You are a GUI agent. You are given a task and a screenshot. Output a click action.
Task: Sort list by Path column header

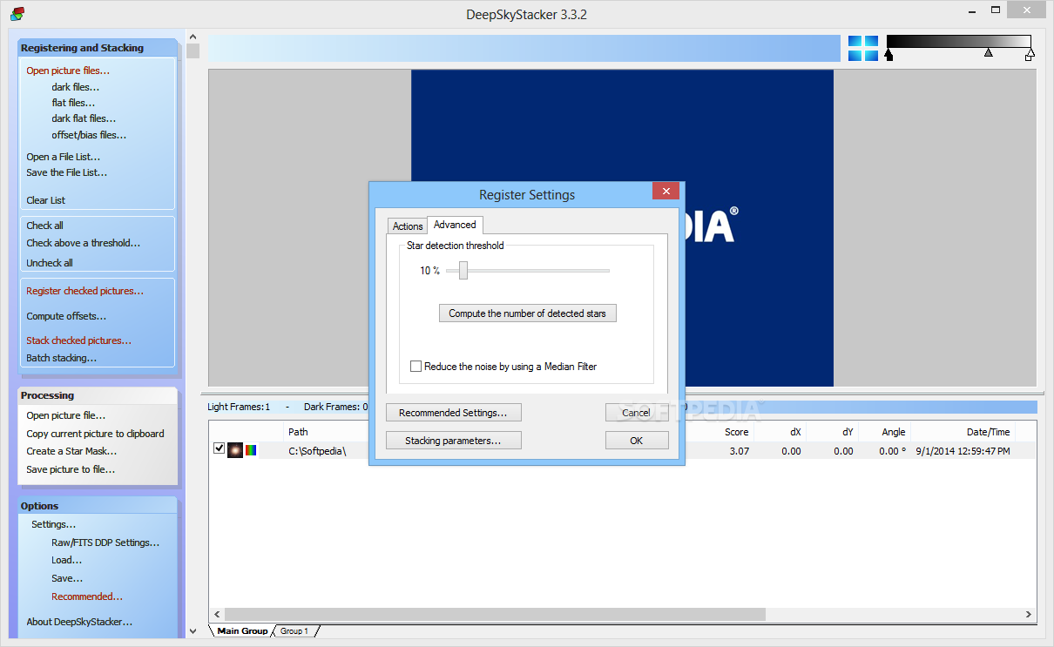[299, 432]
